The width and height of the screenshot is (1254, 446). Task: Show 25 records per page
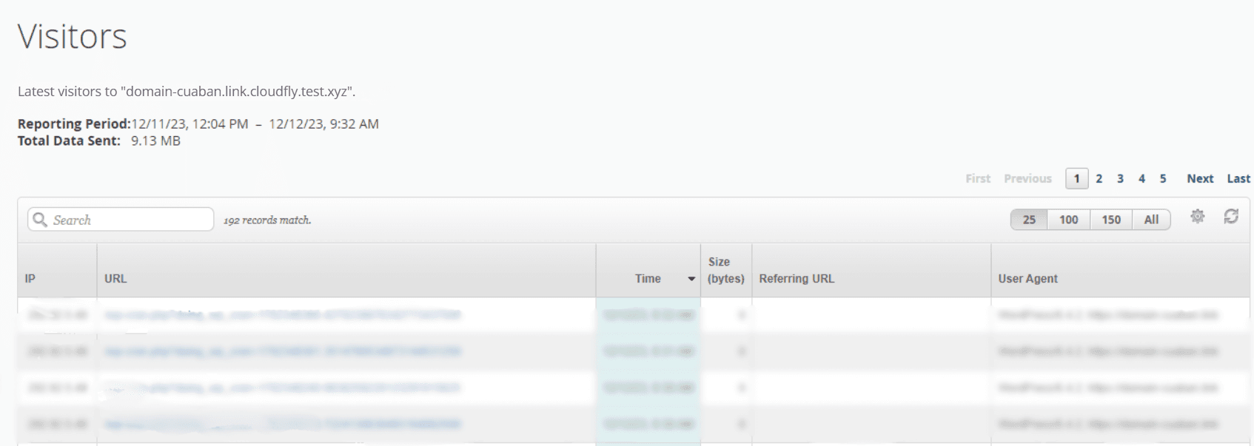[x=1029, y=220]
